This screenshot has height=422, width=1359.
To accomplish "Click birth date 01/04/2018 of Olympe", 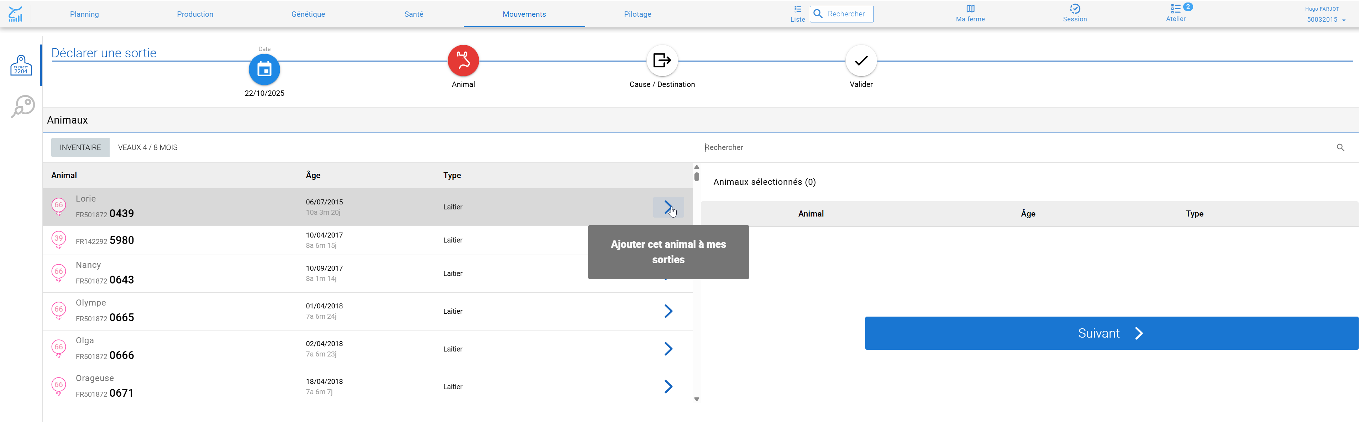I will pyautogui.click(x=324, y=306).
